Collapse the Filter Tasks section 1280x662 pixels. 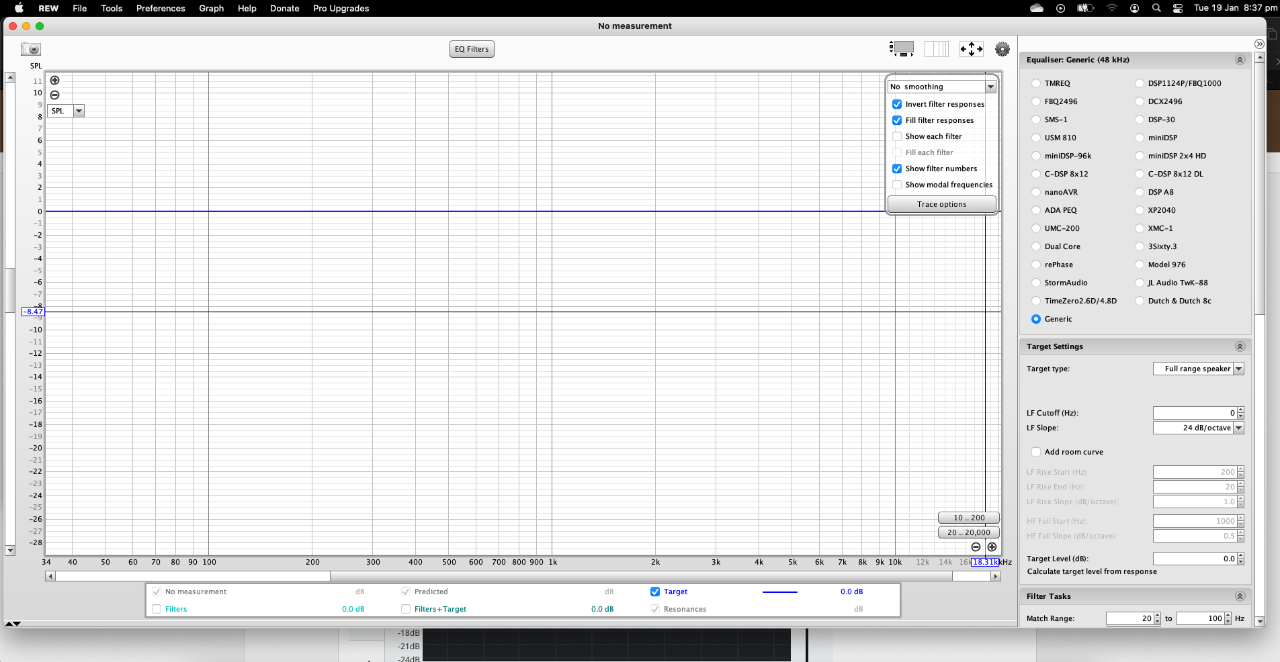pyautogui.click(x=1240, y=596)
